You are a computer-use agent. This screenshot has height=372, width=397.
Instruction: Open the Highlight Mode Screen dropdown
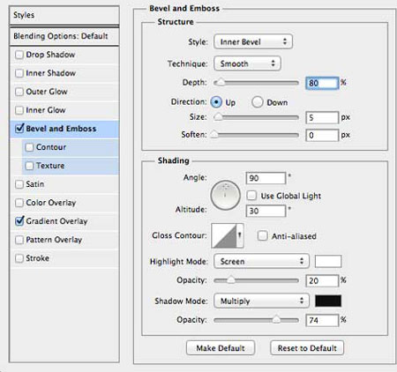click(261, 261)
